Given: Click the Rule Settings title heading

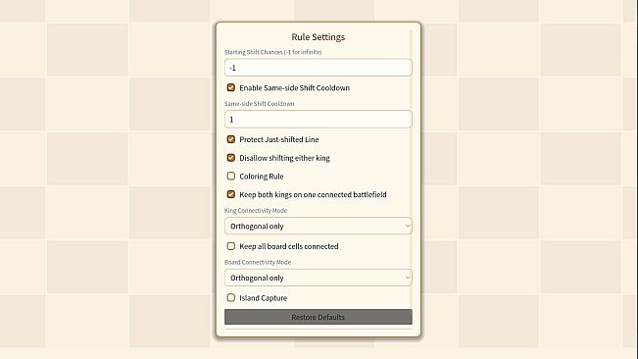Looking at the screenshot, I should click(x=319, y=37).
